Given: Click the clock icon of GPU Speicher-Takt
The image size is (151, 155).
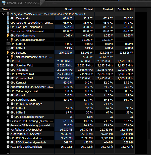Looking at the screenshot, I should [8, 65].
